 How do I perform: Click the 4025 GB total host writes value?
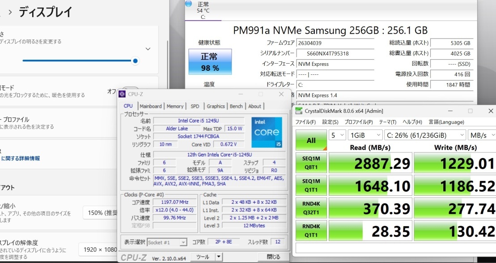[x=452, y=54]
